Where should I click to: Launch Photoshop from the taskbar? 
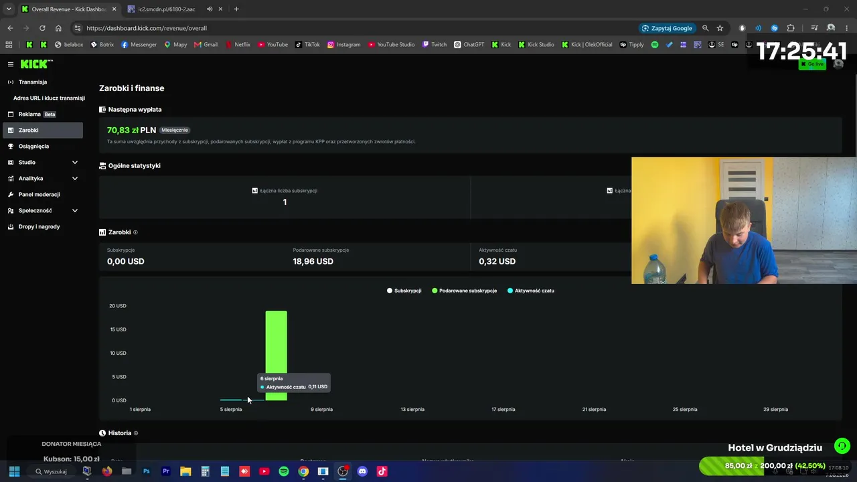146,471
